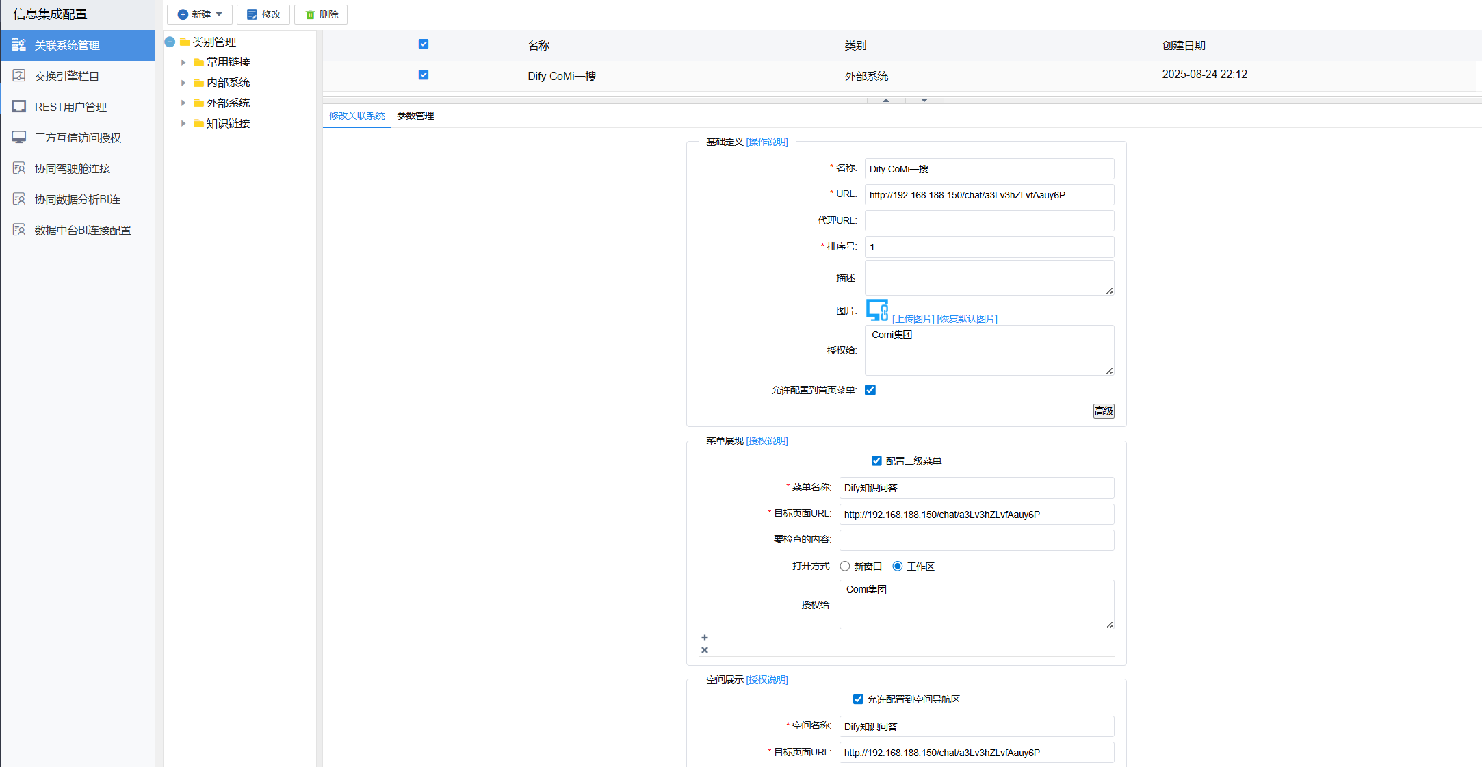This screenshot has width=1482, height=767.
Task: Expand the 外部系统 tree folder
Action: pyautogui.click(x=183, y=103)
